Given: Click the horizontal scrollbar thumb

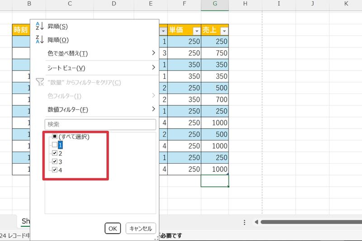Looking at the screenshot, I should [311, 222].
